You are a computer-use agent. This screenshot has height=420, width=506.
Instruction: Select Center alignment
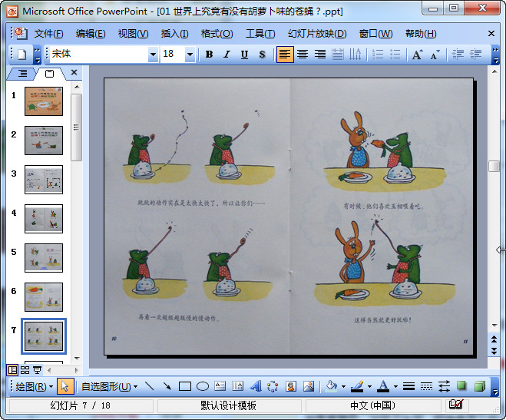click(303, 55)
